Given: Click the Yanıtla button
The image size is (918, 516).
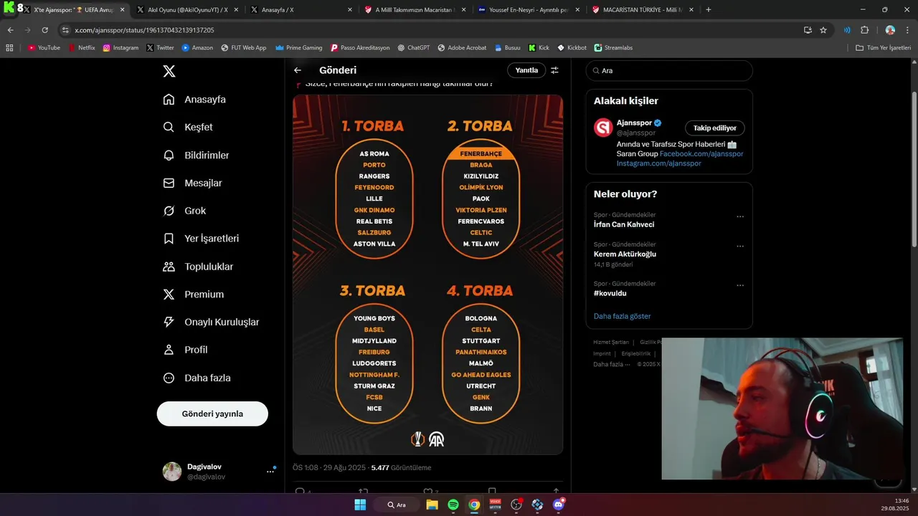Looking at the screenshot, I should [526, 70].
